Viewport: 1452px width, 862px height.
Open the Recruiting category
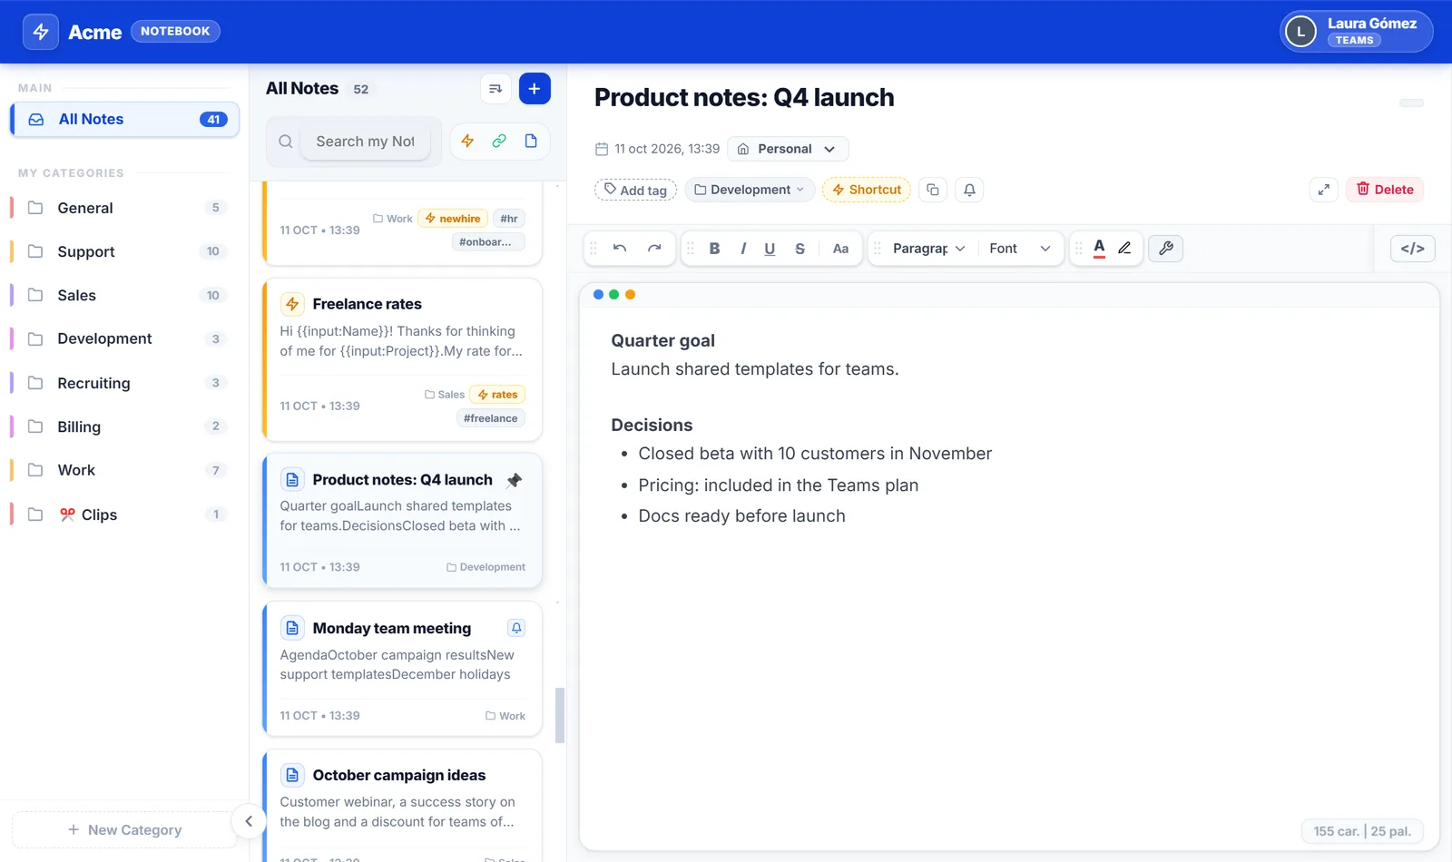point(124,383)
